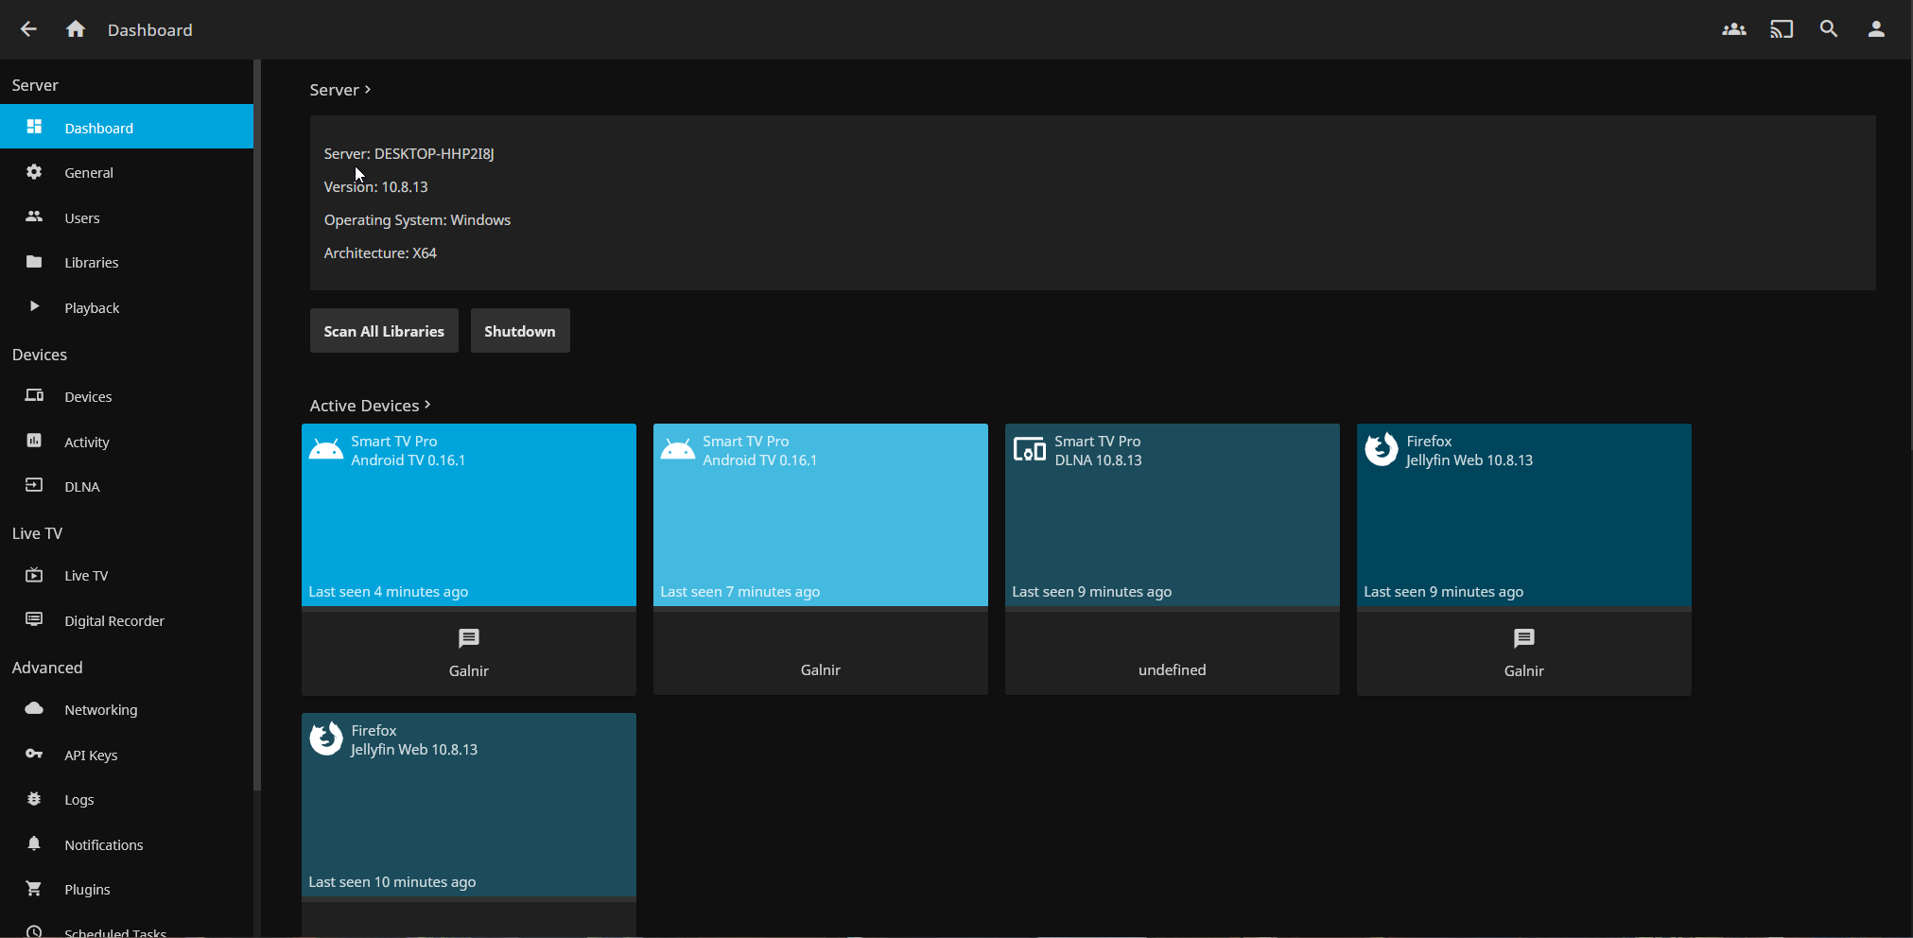Open the user profile icon
This screenshot has width=1913, height=938.
1875,29
